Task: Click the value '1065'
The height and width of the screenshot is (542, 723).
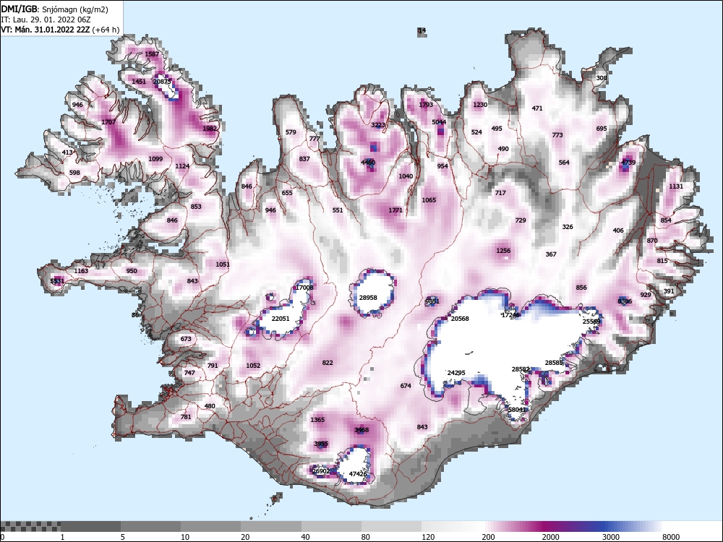Action: pos(429,200)
